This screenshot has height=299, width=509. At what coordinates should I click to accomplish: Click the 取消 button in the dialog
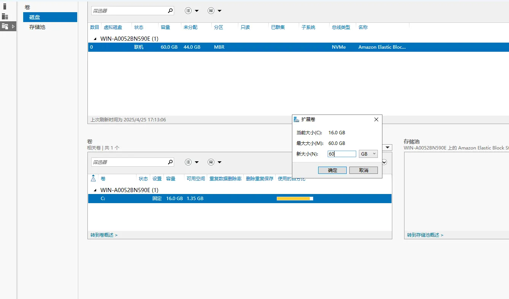point(363,170)
